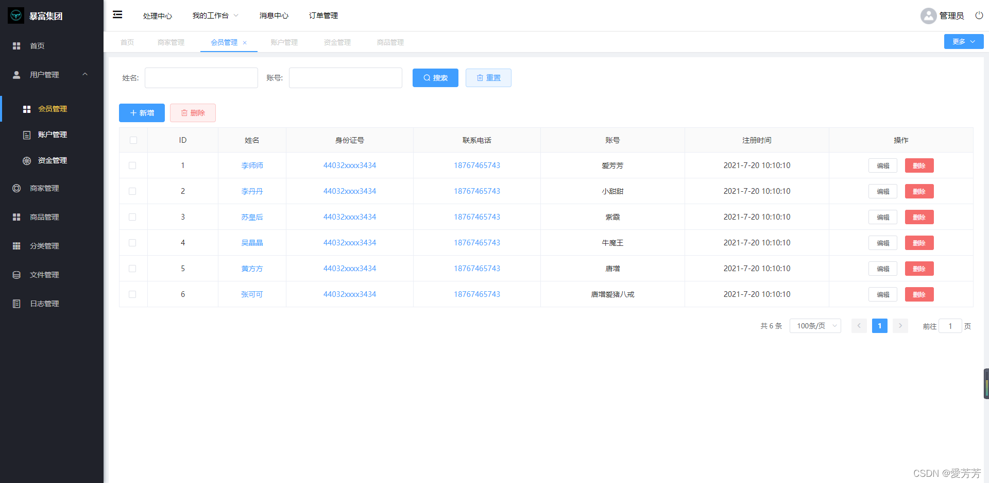Click the 新增 button
This screenshot has width=989, height=483.
pos(142,113)
